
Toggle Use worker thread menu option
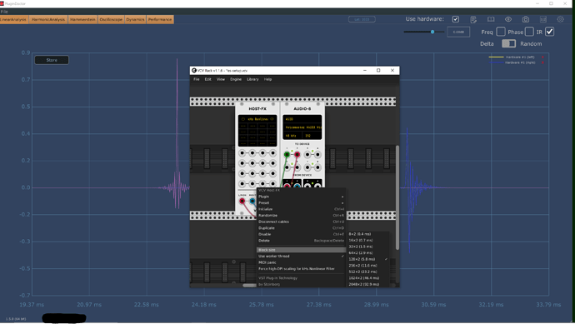click(x=301, y=257)
